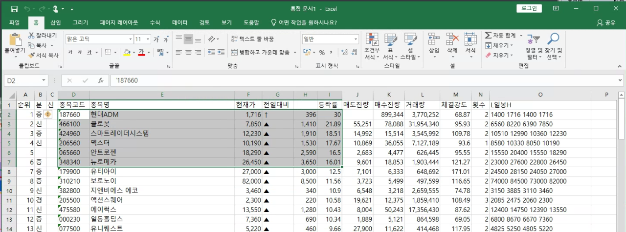Open Find & Select (찾기 및 선택)
Viewport: 626px width, 232px height.
click(553, 46)
